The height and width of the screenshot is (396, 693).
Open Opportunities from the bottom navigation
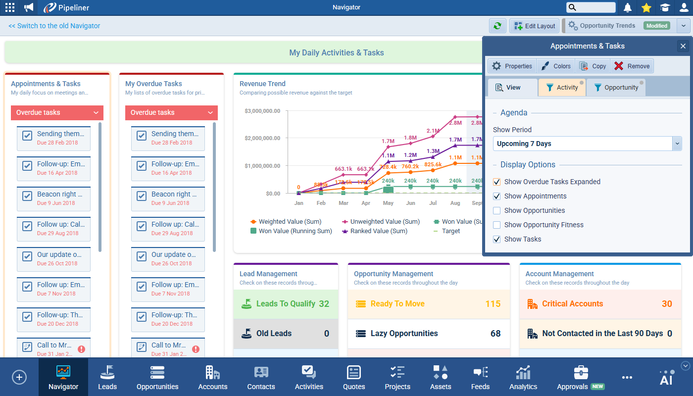click(x=157, y=377)
